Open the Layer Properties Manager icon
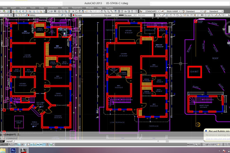 click(16, 15)
